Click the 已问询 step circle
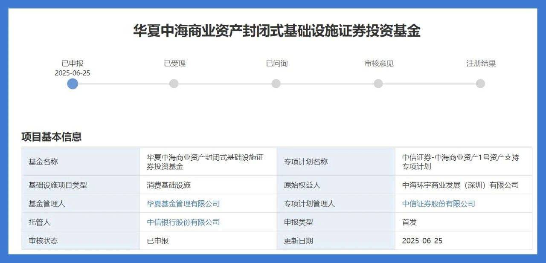This screenshot has width=546, height=263. (x=276, y=84)
